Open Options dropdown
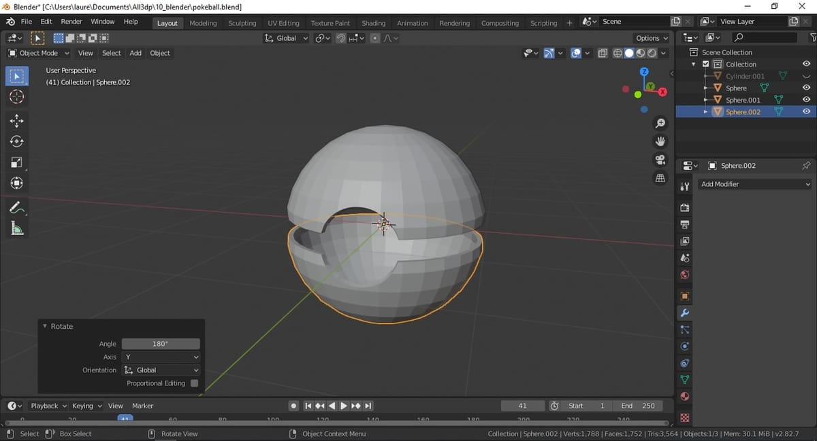This screenshot has width=817, height=441. click(652, 38)
